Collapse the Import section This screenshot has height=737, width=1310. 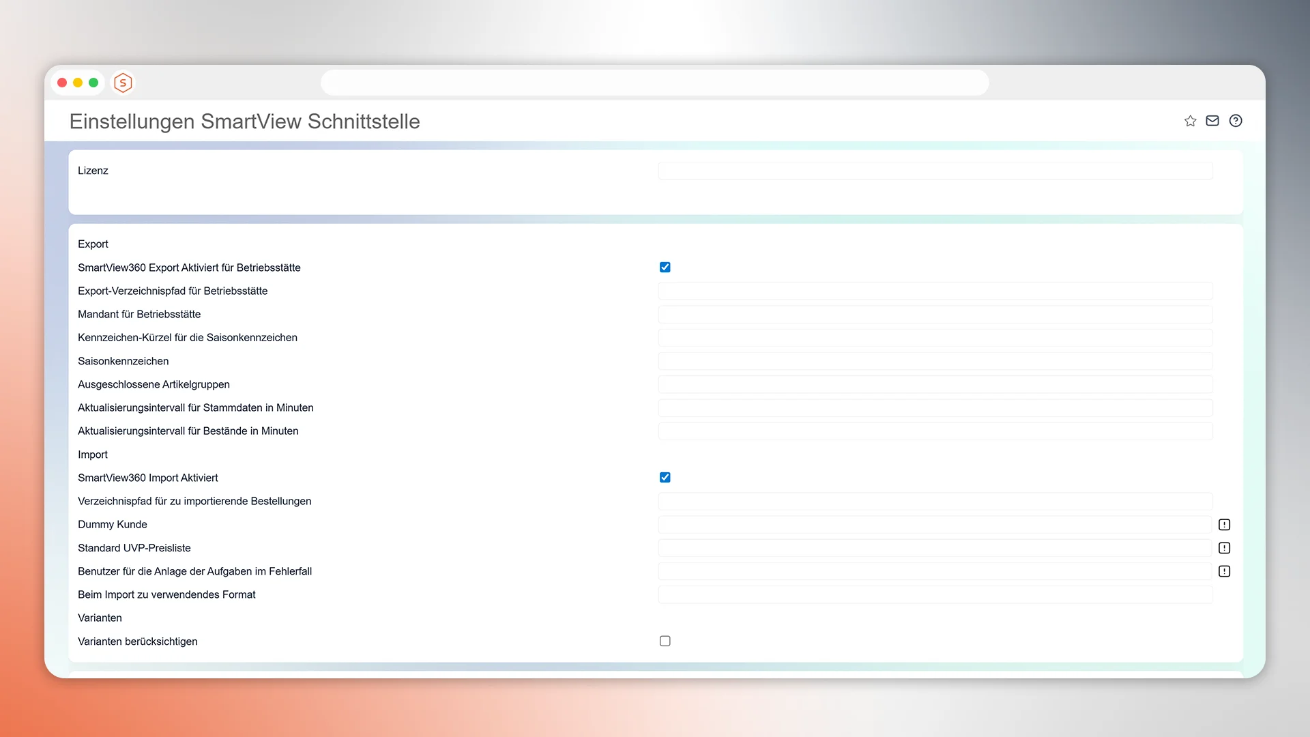92,454
